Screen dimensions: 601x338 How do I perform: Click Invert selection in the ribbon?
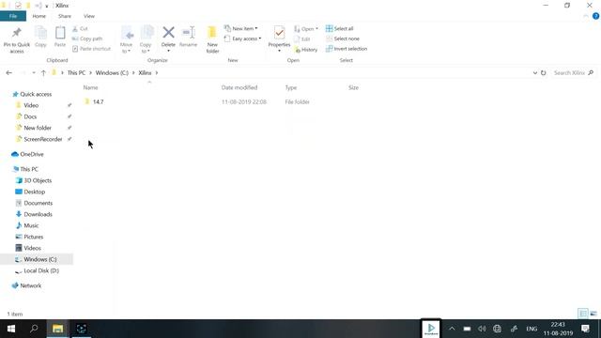pyautogui.click(x=347, y=49)
